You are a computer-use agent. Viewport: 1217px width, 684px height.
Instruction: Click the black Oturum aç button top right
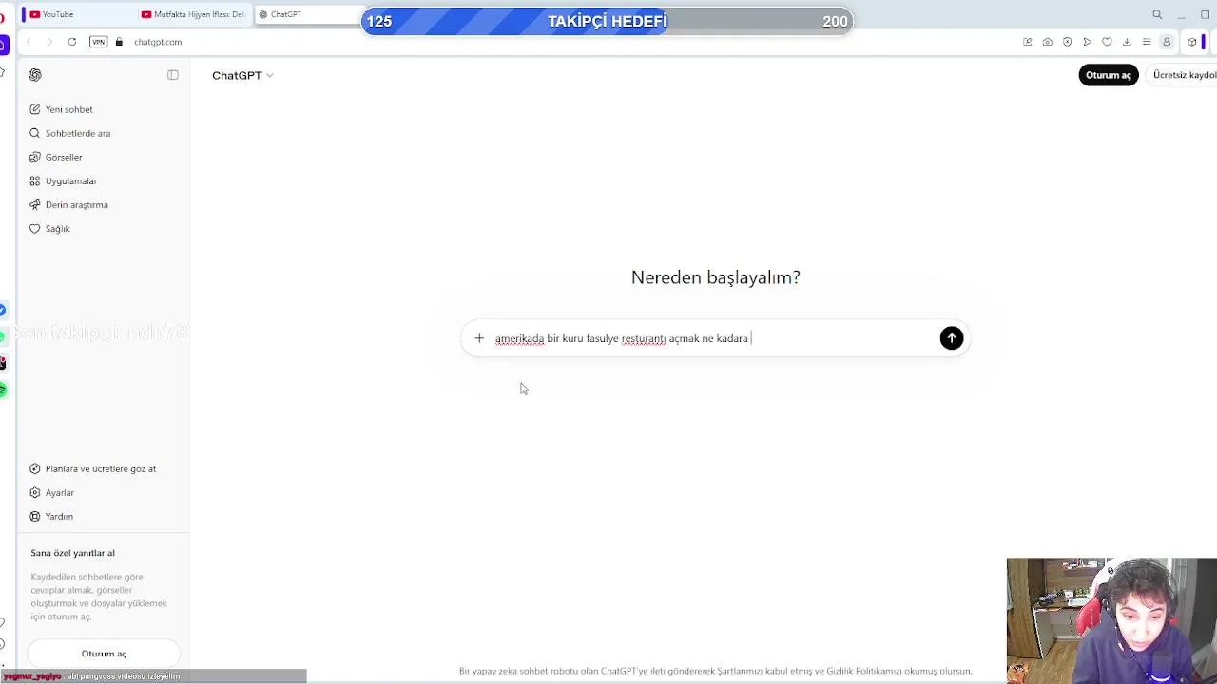pyautogui.click(x=1109, y=75)
